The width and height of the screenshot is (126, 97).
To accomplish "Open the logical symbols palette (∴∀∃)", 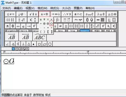I will (x=67, y=14).
